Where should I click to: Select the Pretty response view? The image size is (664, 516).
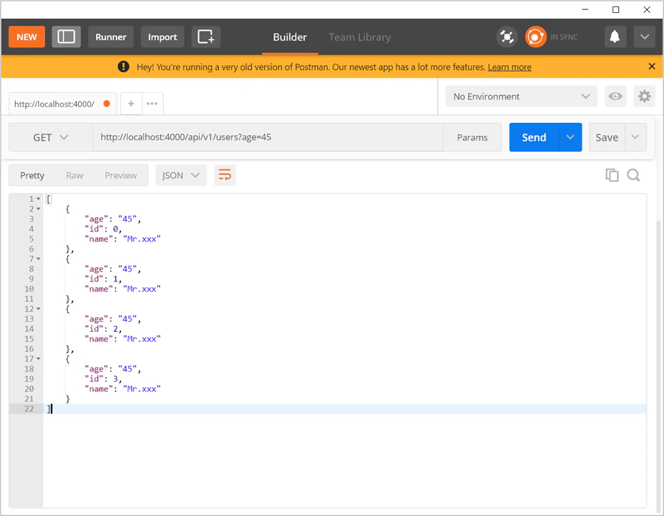(32, 176)
